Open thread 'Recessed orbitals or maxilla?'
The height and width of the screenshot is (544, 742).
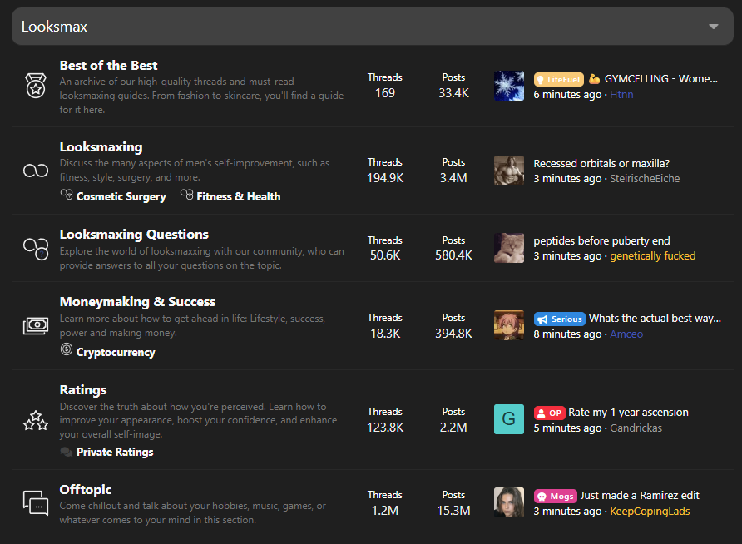tap(601, 163)
